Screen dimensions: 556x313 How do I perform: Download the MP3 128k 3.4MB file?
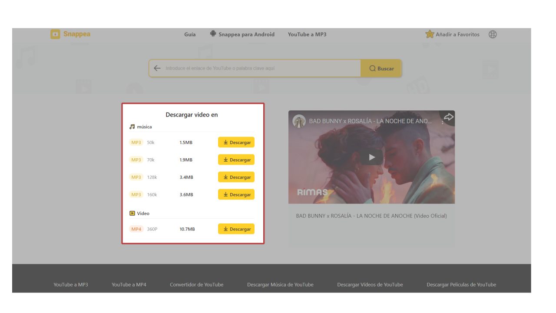pyautogui.click(x=236, y=177)
